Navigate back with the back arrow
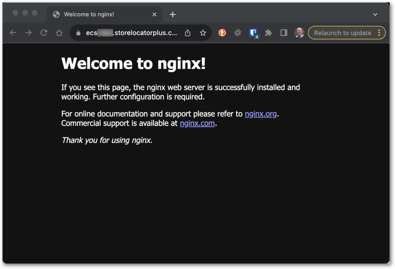 pyautogui.click(x=13, y=33)
